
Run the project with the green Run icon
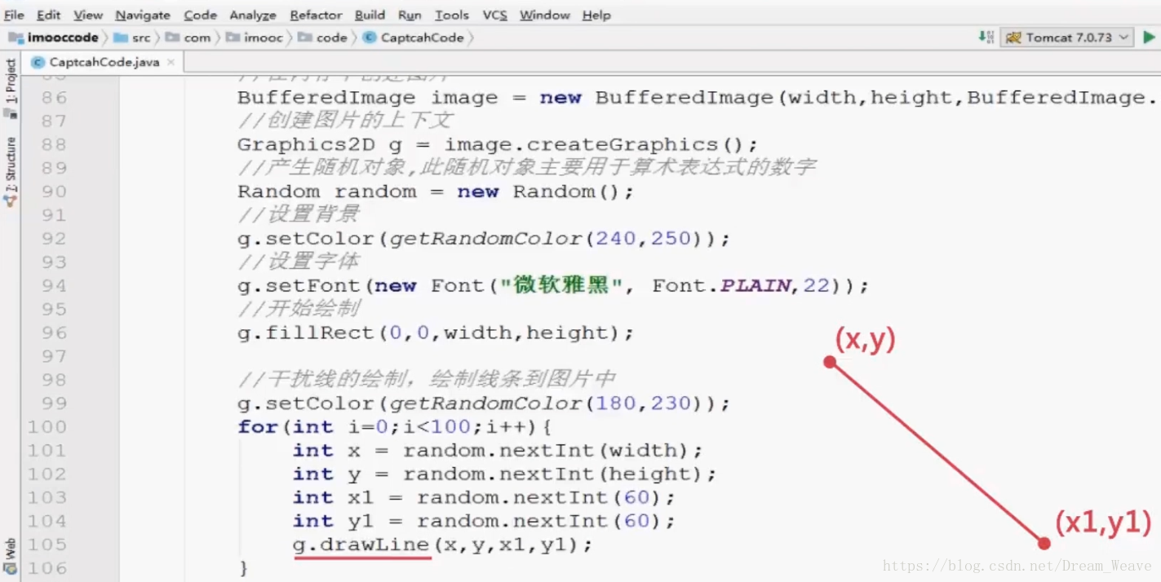(x=1149, y=37)
